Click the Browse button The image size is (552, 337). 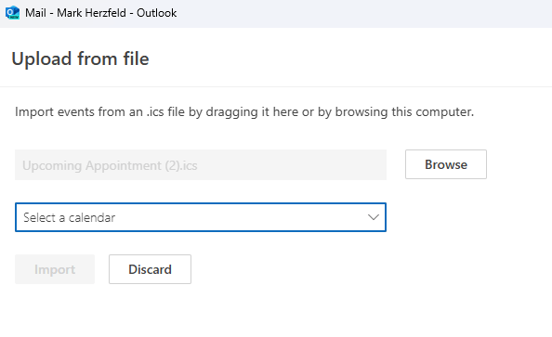[x=446, y=164]
